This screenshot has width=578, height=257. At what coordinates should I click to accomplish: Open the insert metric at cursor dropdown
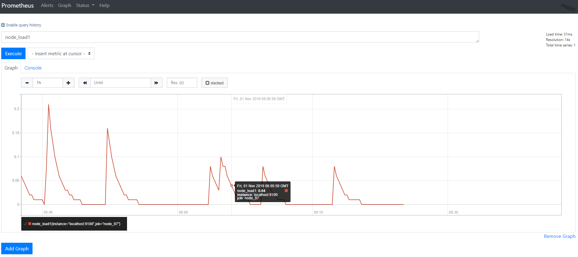61,53
